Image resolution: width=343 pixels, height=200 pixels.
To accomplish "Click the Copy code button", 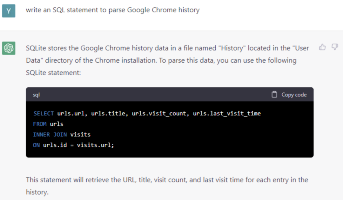I will pos(289,95).
